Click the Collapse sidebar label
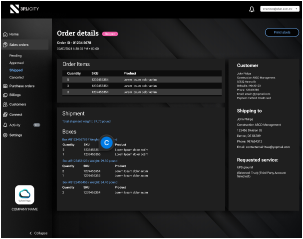Image resolution: width=303 pixels, height=239 pixels. 41,233
